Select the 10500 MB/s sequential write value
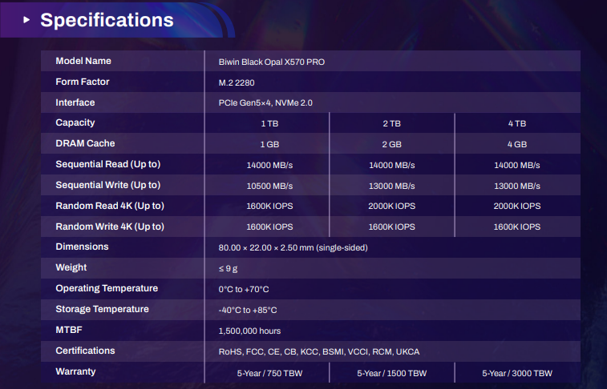This screenshot has height=389, width=607. click(x=269, y=186)
